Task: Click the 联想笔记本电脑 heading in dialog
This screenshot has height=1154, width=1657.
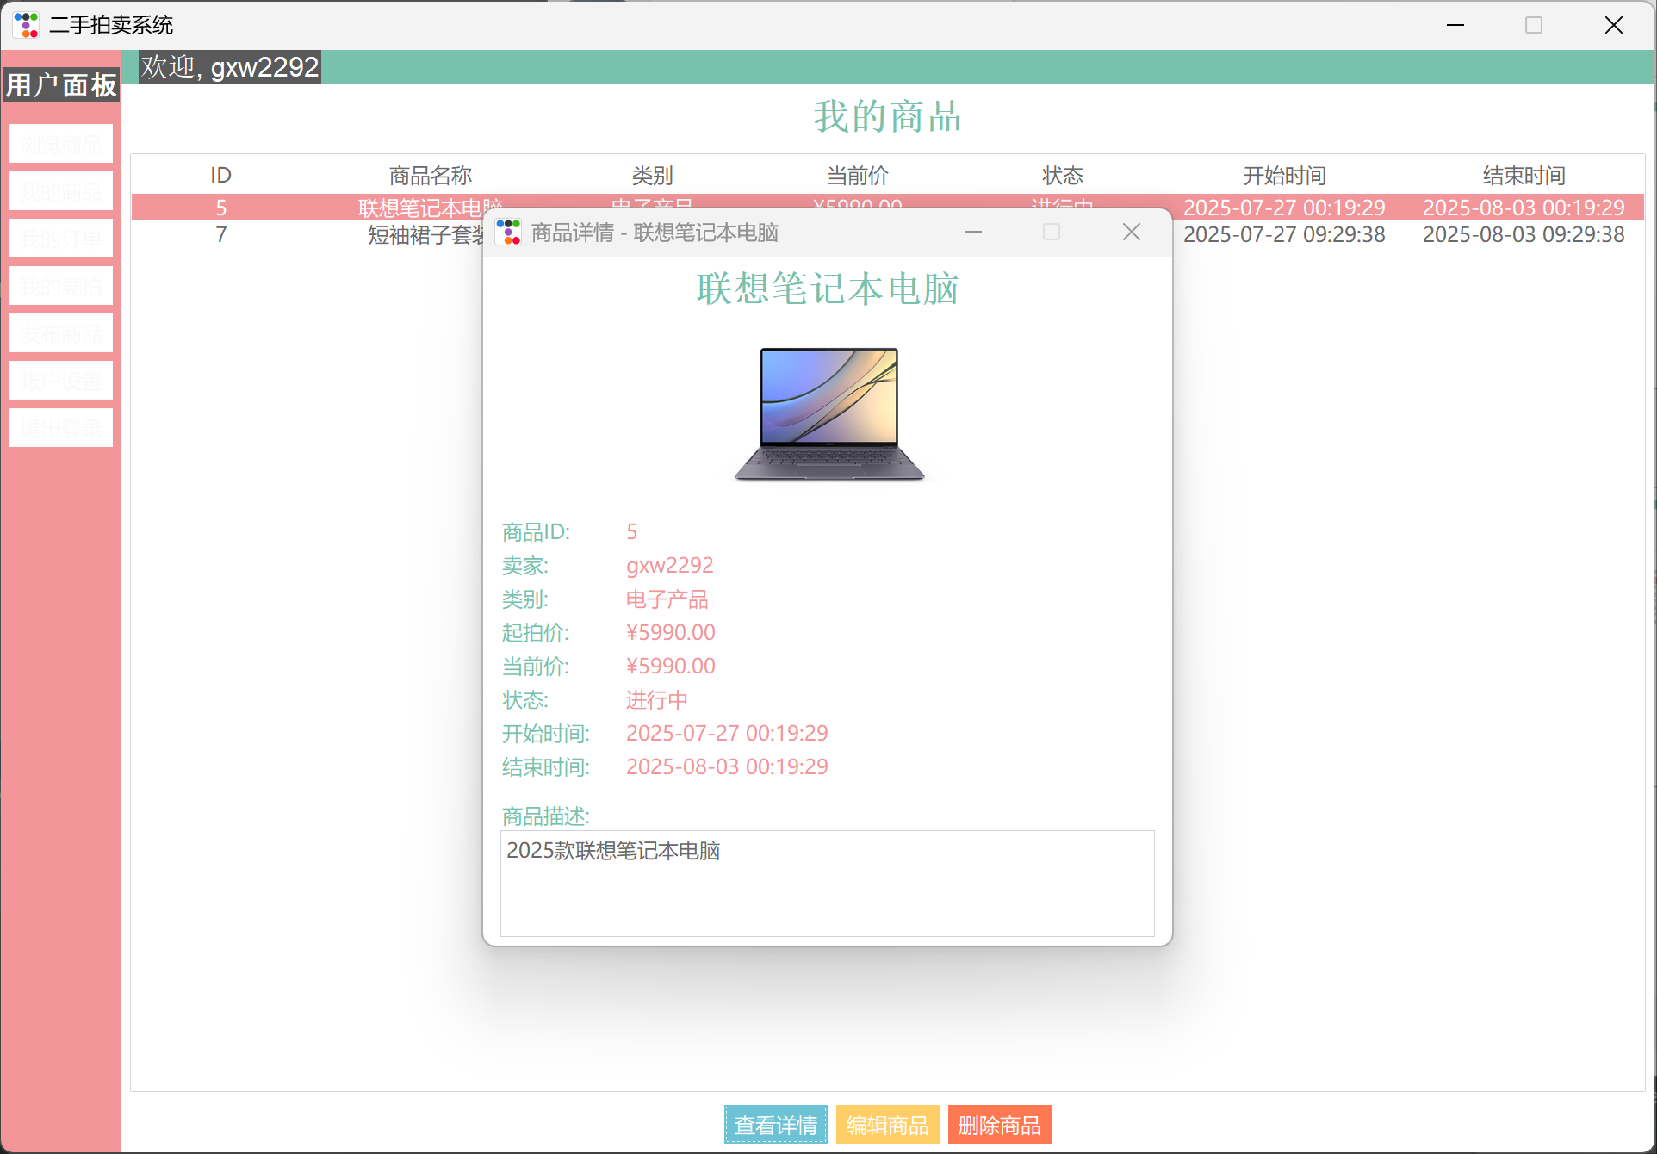Action: [828, 288]
